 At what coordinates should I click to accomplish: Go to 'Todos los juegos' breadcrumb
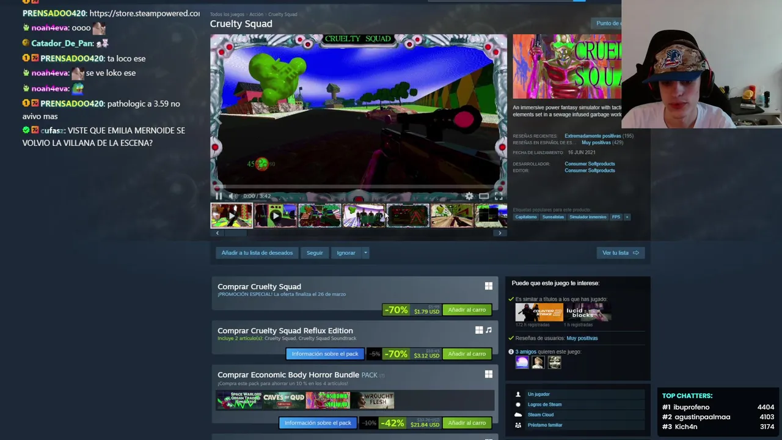(x=227, y=14)
